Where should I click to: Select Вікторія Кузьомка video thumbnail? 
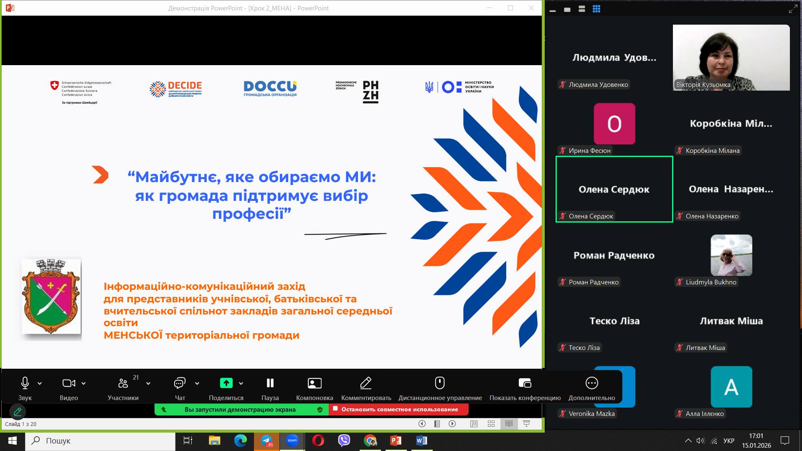click(731, 57)
